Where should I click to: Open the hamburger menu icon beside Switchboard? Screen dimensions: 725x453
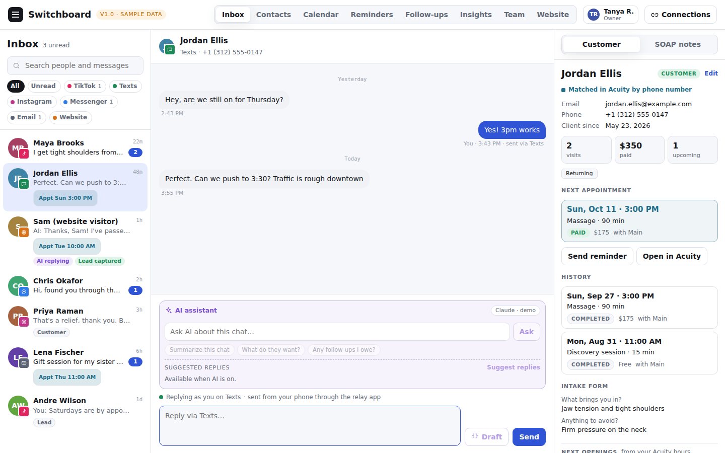click(16, 15)
